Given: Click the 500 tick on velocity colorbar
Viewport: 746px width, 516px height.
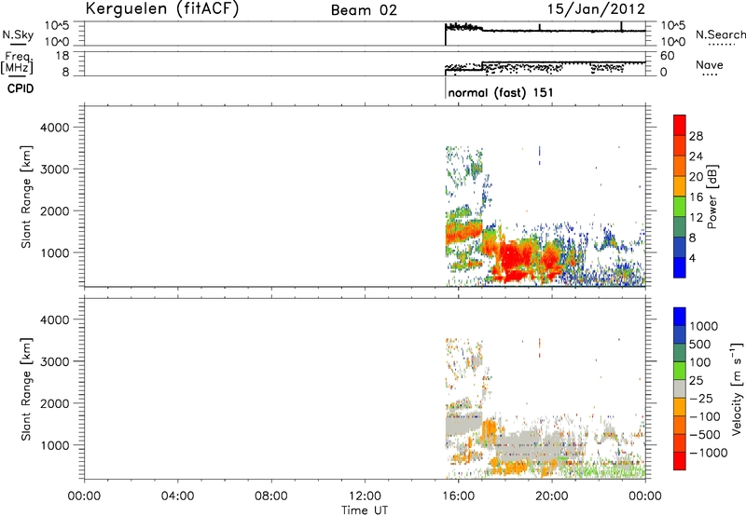Looking at the screenshot, I should [700, 345].
